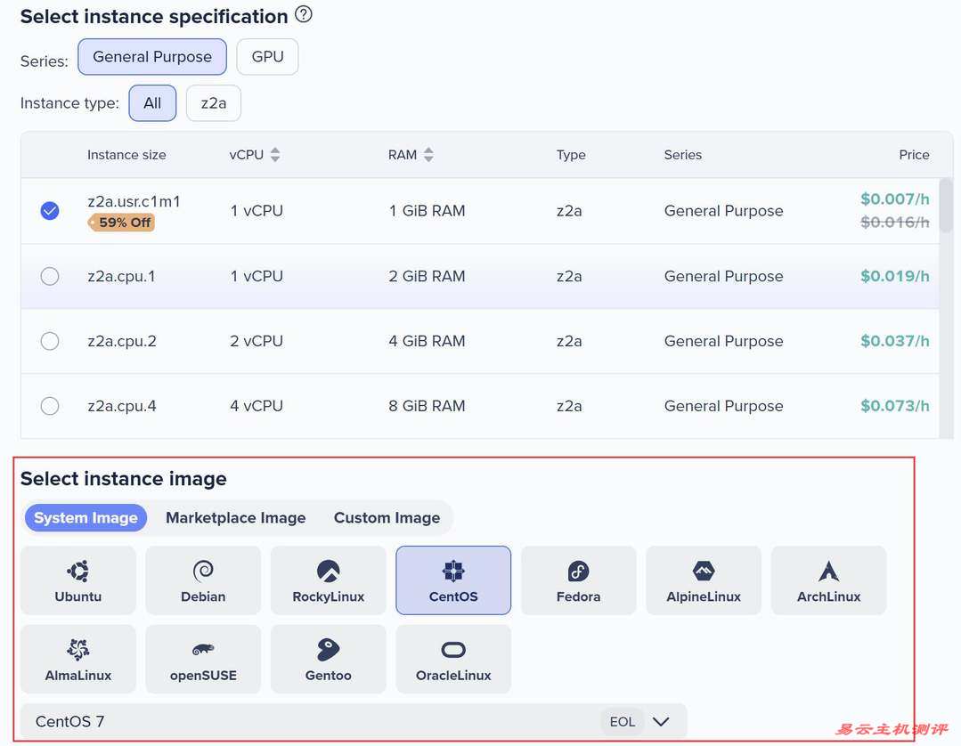
Task: Choose the z2a.cpu.4 radio button
Action: pos(50,406)
